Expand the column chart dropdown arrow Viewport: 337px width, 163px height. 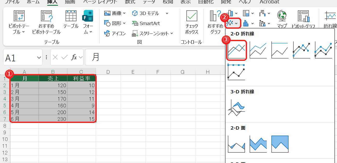pyautogui.click(x=236, y=13)
